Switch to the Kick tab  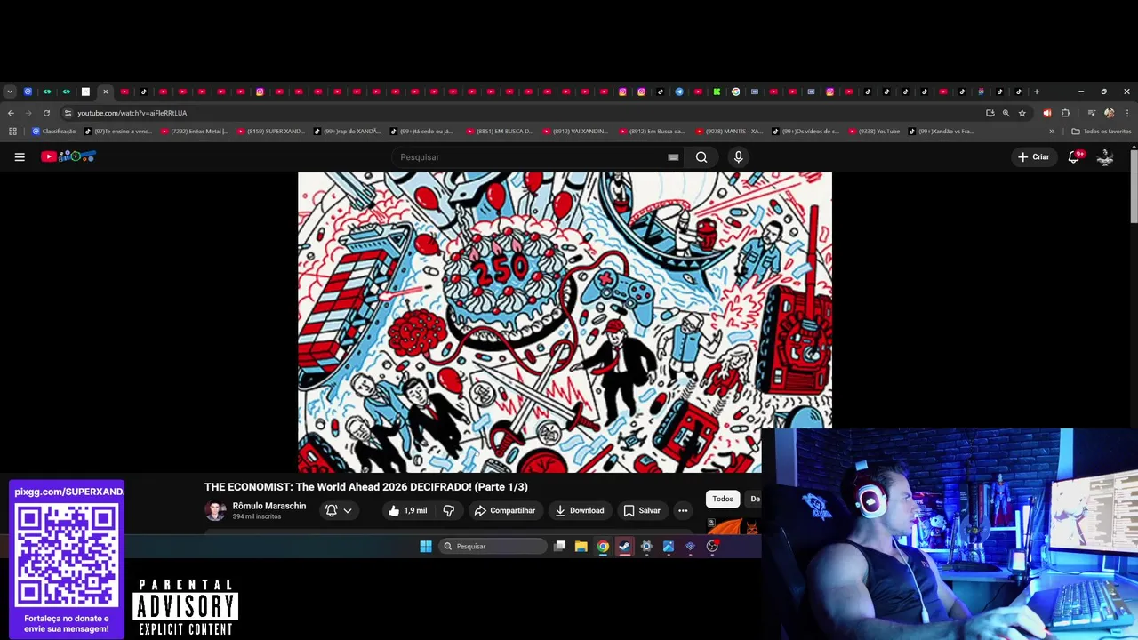pos(717,92)
